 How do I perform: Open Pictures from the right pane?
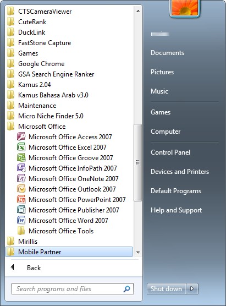pos(162,72)
